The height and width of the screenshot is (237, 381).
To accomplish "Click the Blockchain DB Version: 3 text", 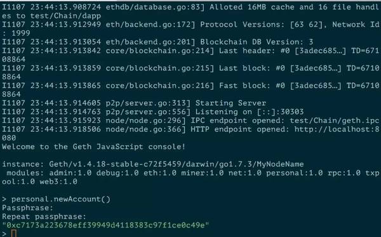I will (x=257, y=42).
